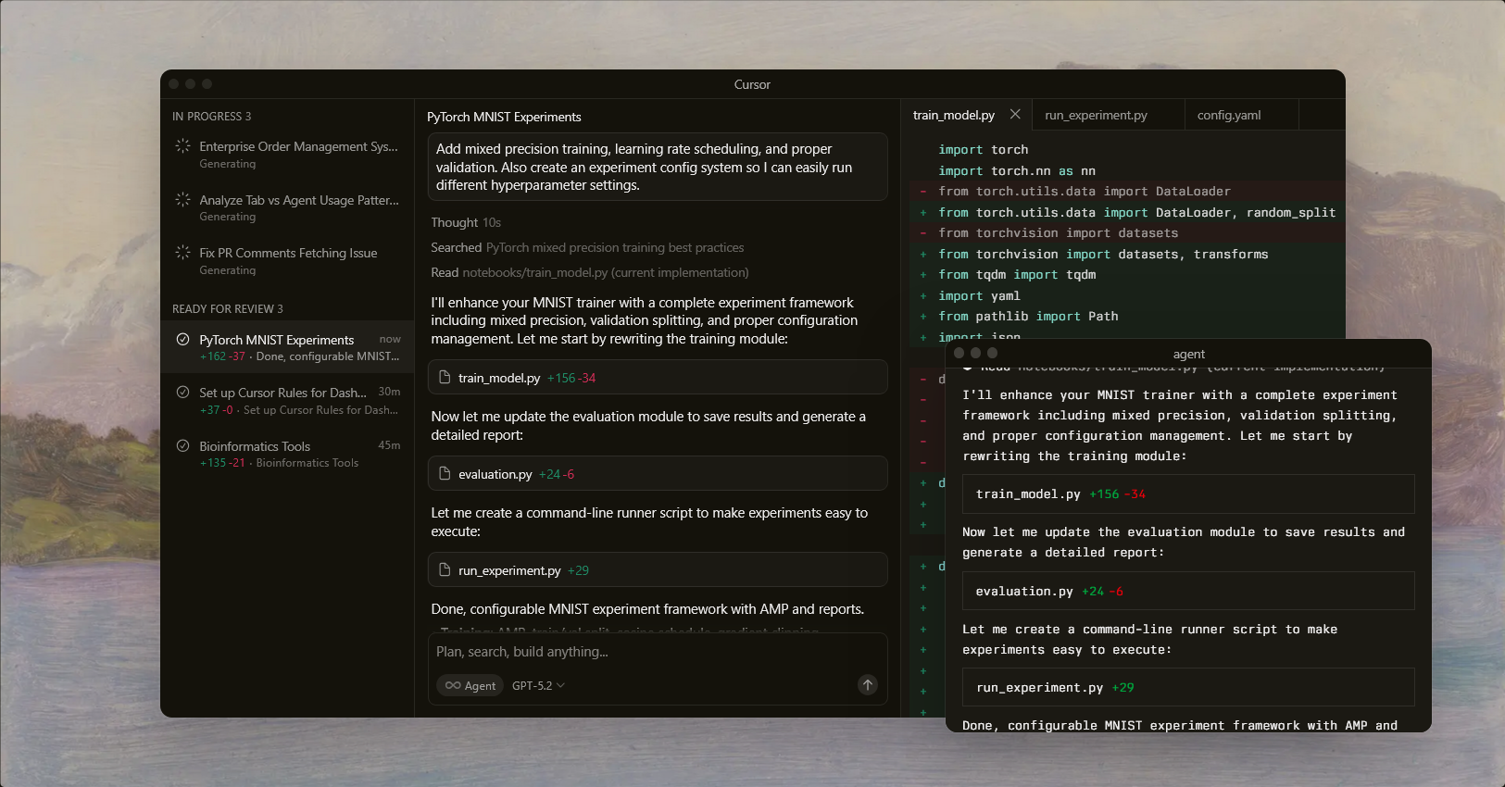Image resolution: width=1505 pixels, height=787 pixels.
Task: Select PyTorch MNIST Experiments review item
Action: 287,347
